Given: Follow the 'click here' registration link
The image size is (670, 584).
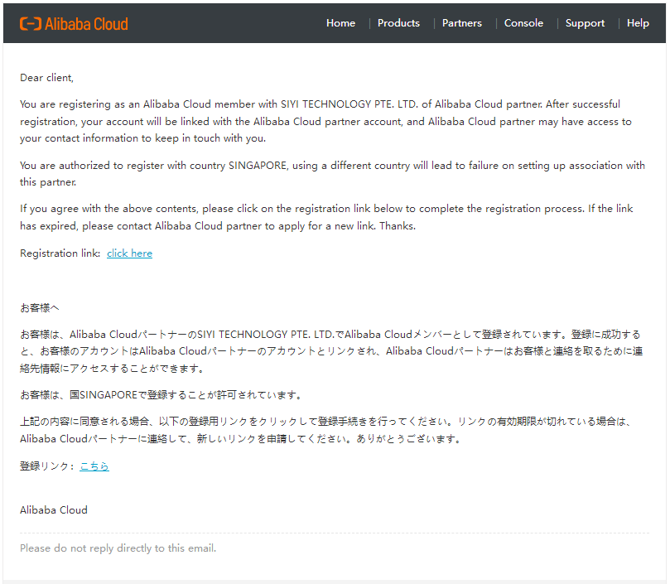Looking at the screenshot, I should (x=129, y=253).
